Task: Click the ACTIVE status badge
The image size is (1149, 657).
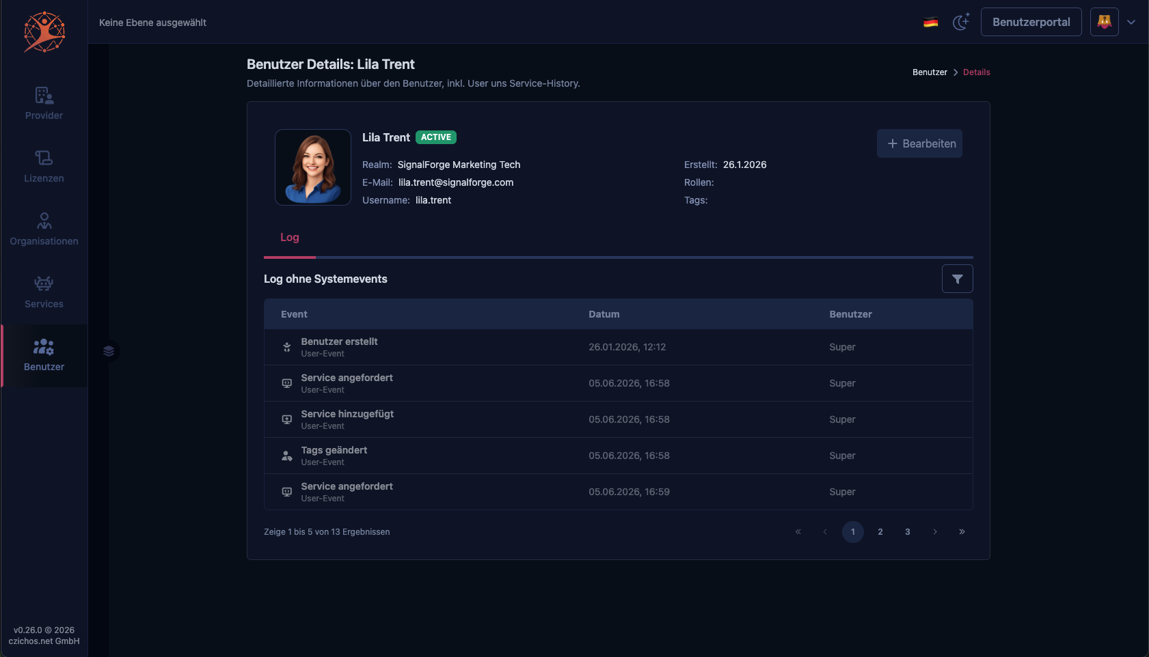Action: (436, 137)
